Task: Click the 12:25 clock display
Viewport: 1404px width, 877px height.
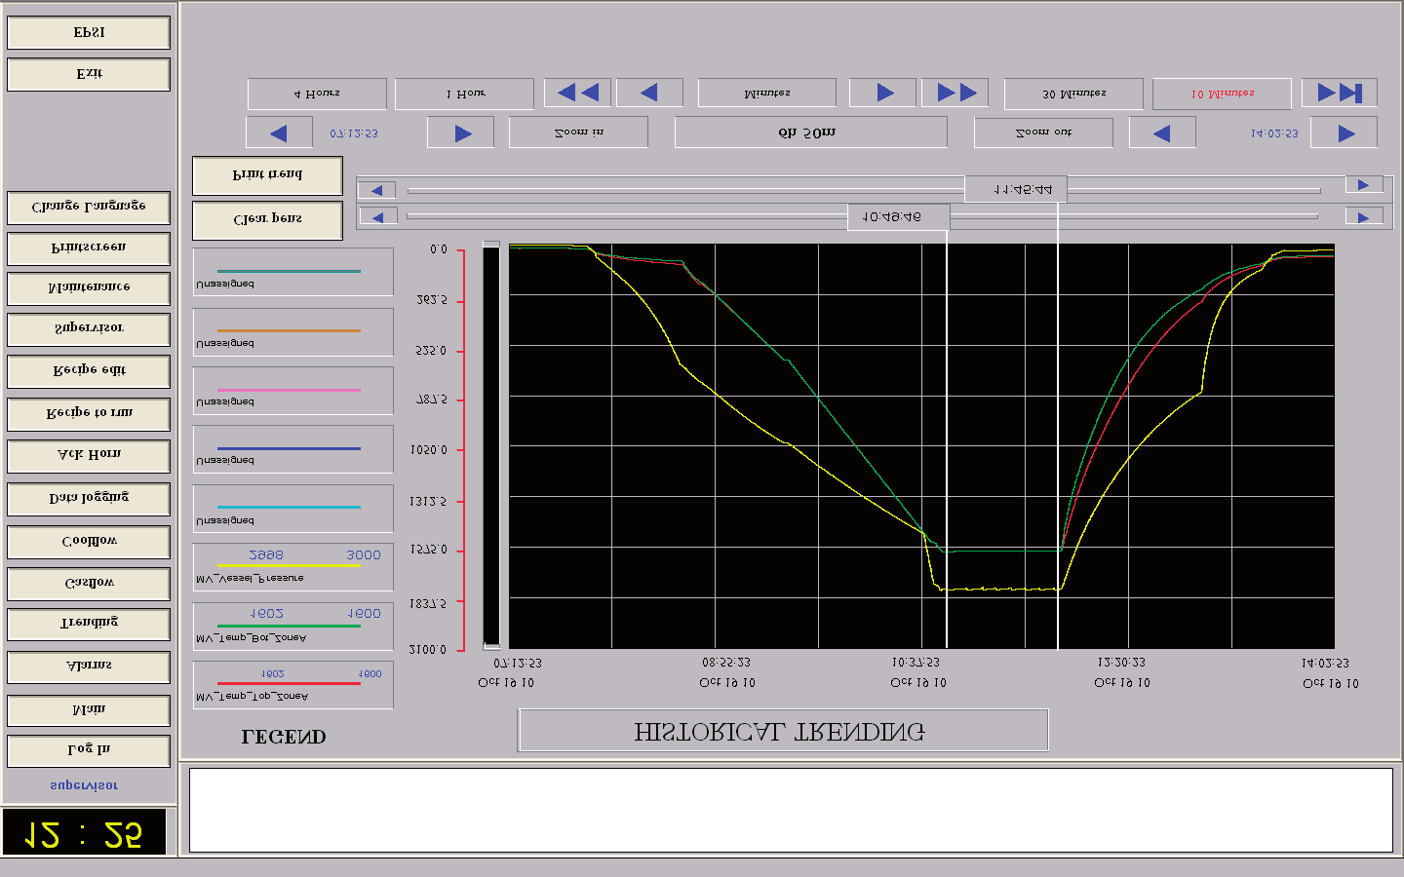Action: 84,832
